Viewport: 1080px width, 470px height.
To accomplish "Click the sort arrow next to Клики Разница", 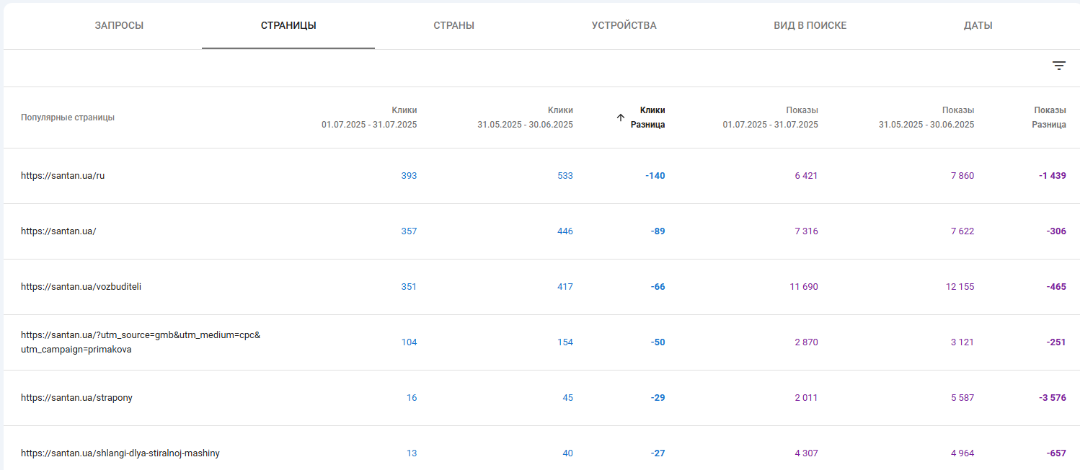I will point(621,117).
